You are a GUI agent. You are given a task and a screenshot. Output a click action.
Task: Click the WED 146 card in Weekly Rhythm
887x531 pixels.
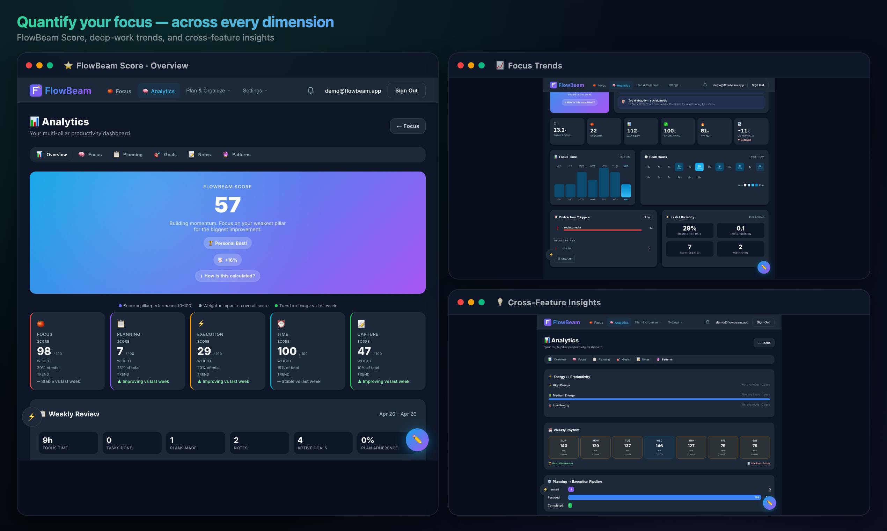point(659,447)
